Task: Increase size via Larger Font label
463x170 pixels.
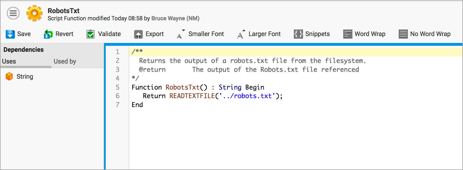Action: tap(265, 34)
